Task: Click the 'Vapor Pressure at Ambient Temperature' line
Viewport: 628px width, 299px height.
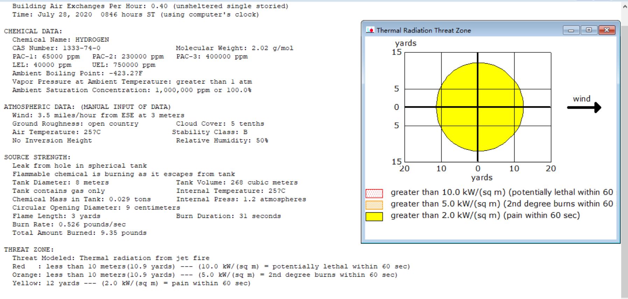Action: (x=132, y=81)
